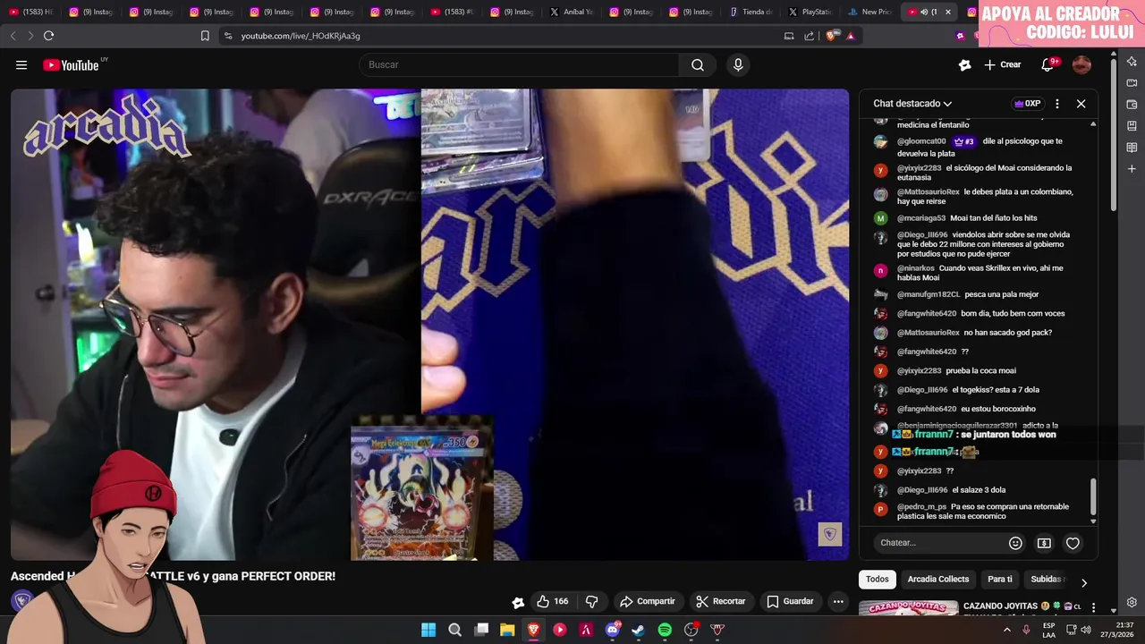This screenshot has height=644, width=1145.
Task: Open the Super Chat dollar icon
Action: [1044, 543]
